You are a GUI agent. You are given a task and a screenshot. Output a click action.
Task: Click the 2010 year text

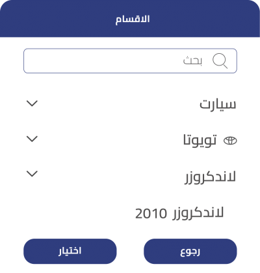click(151, 214)
